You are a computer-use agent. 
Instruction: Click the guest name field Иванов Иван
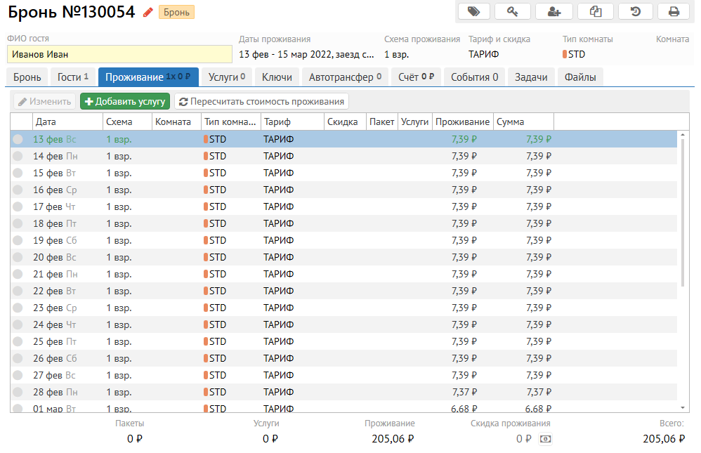(119, 54)
